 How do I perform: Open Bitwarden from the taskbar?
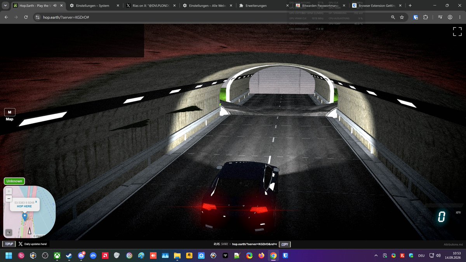pos(285,255)
